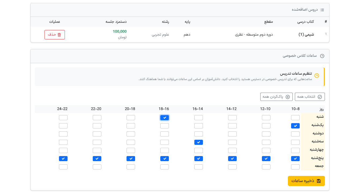
Task: Uncheck پنج‌شنبه 14–12 time slot
Action: [x=232, y=159]
